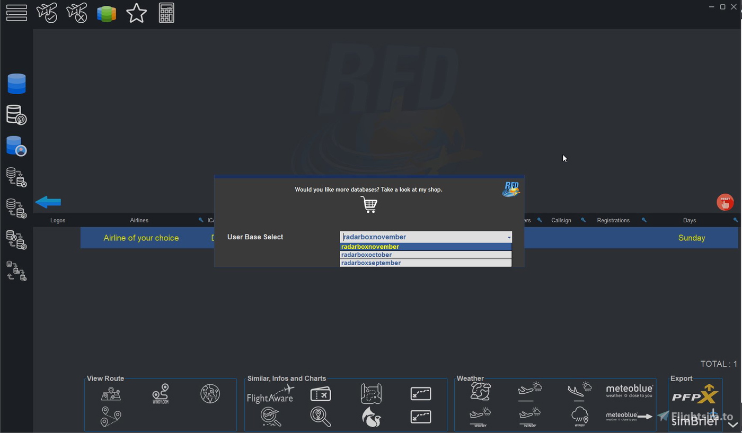Export the flight to simBrief

point(695,421)
